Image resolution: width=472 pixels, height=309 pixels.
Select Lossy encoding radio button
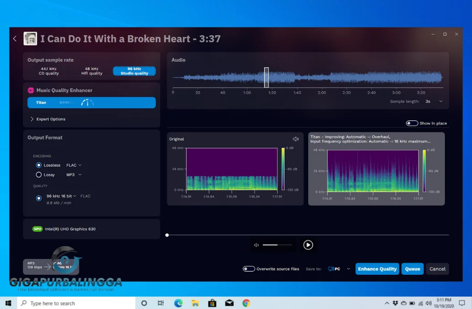38,175
